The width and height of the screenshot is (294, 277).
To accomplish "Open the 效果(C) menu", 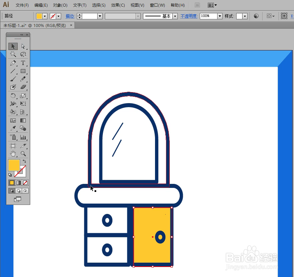I will tap(118, 5).
